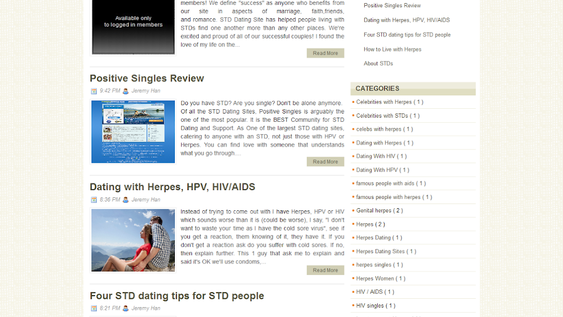563x317 pixels.
Task: Click Jeremy Han author name under Dating with Herpes
Action: pos(146,199)
